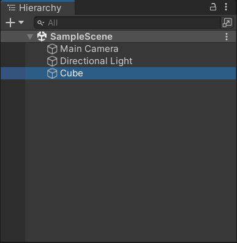Click the Main Camera cube icon
Screen dimensions: 237x243
tap(52, 49)
